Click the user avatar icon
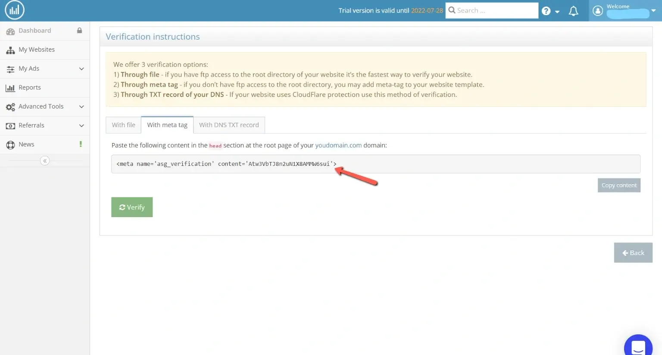Viewport: 662px width, 355px height. tap(598, 11)
